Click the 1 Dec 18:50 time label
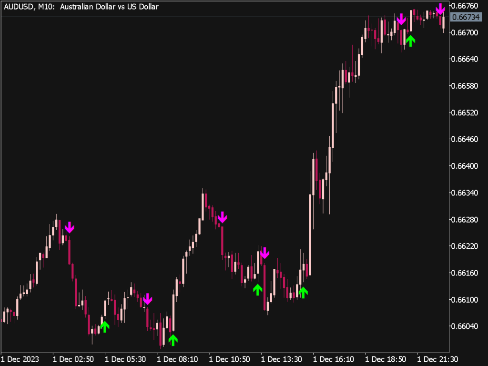Screen dimensions: 488x366 386,359
